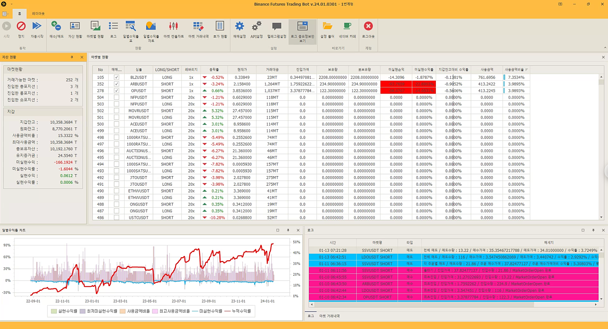This screenshot has width=608, height=329.
Task: Click the 시작 (start) play icon
Action: tap(6, 26)
